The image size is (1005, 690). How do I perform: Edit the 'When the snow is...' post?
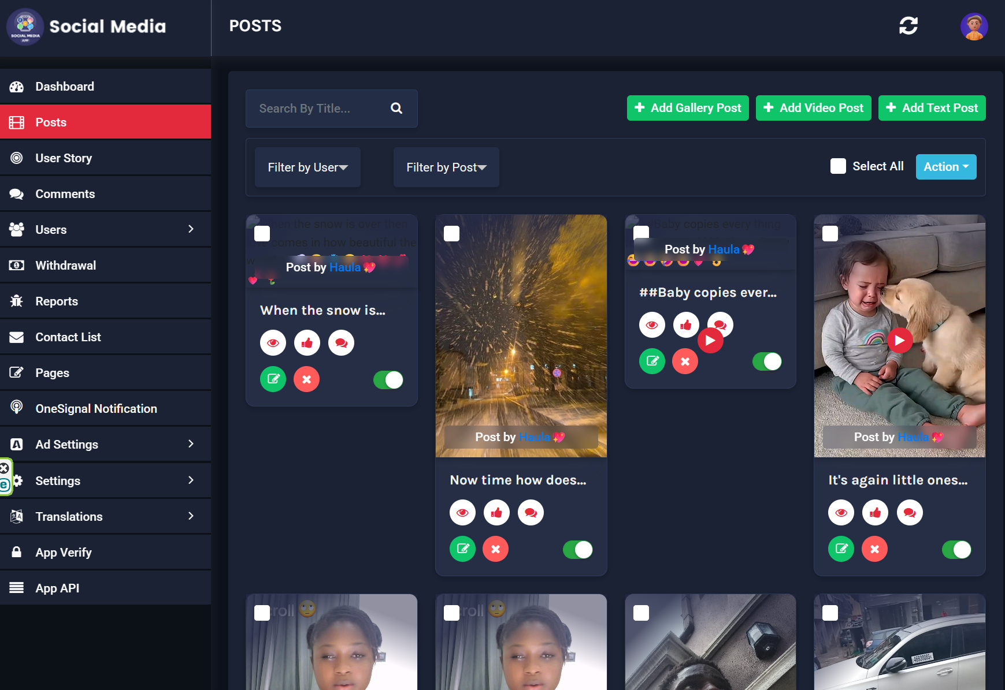tap(273, 379)
